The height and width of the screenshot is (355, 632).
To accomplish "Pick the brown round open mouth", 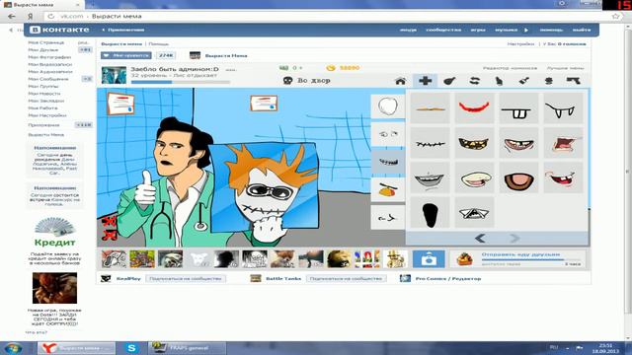I will coord(518,177).
